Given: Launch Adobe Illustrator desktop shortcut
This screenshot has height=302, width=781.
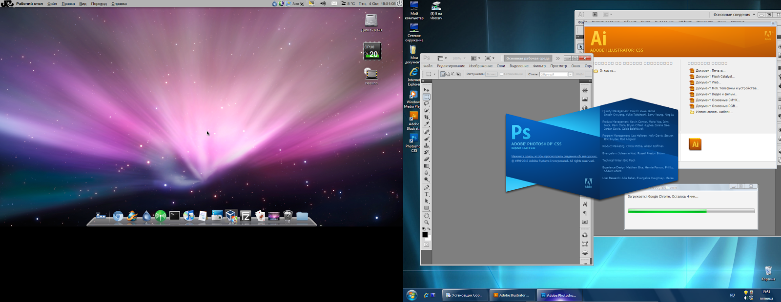Looking at the screenshot, I should pyautogui.click(x=413, y=120).
